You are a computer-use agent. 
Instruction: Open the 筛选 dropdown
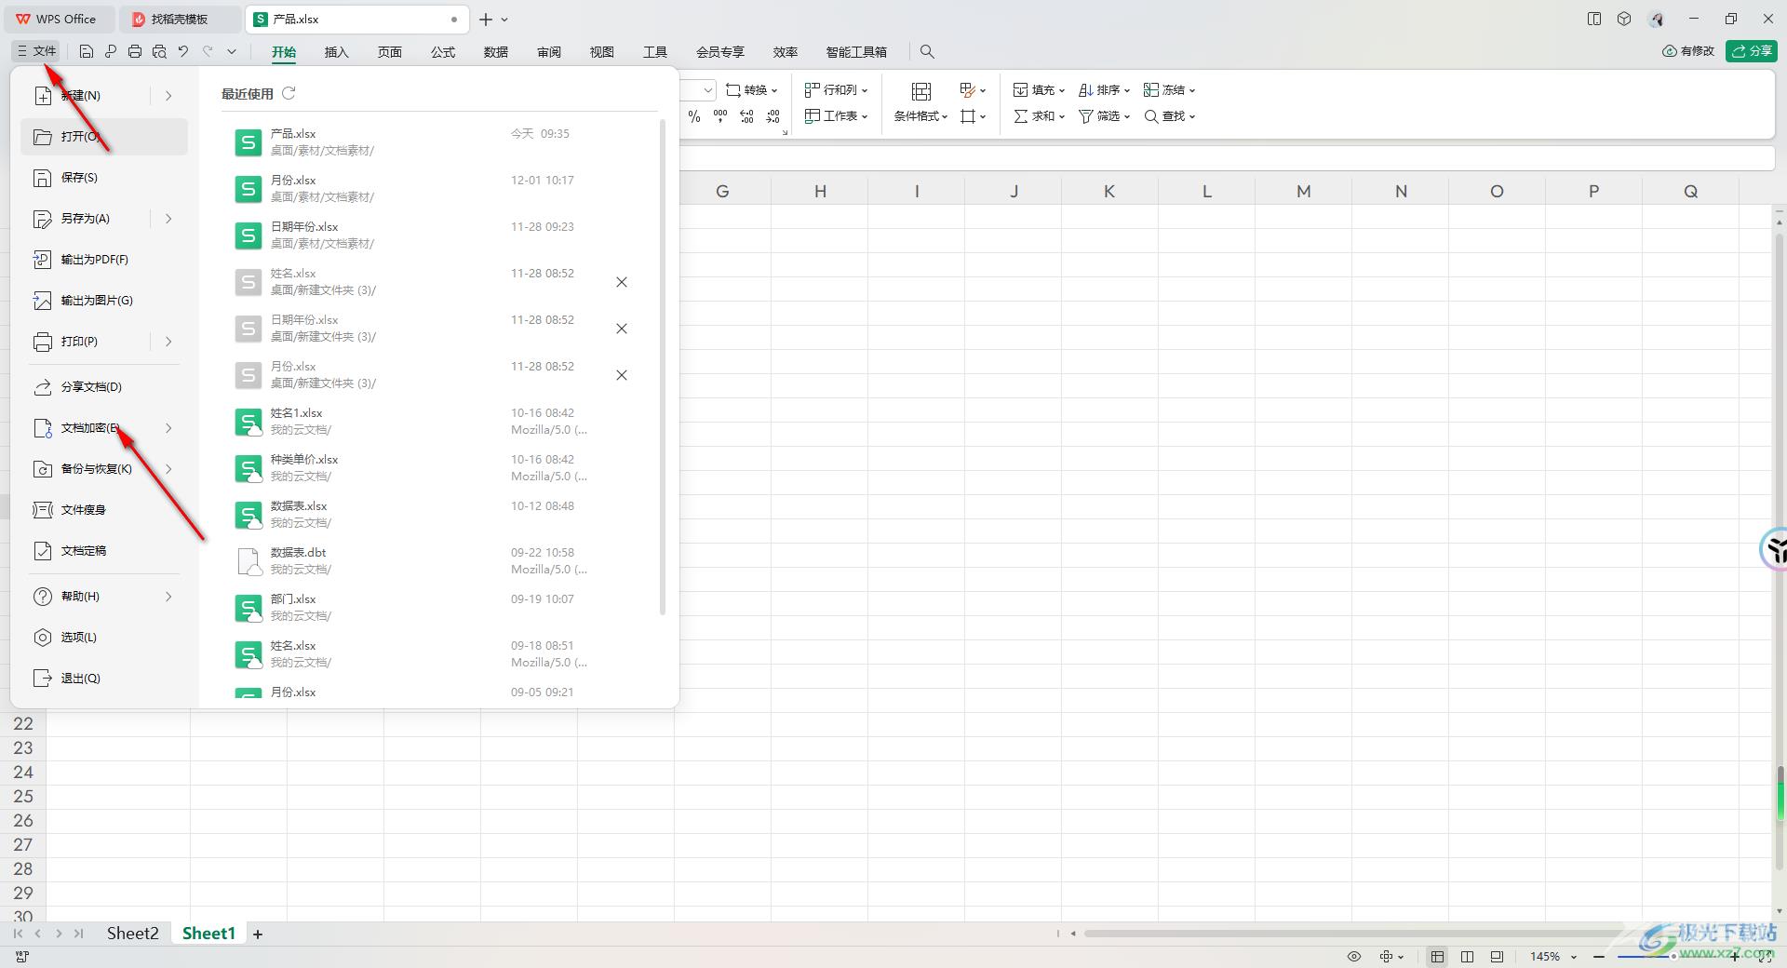(x=1104, y=116)
